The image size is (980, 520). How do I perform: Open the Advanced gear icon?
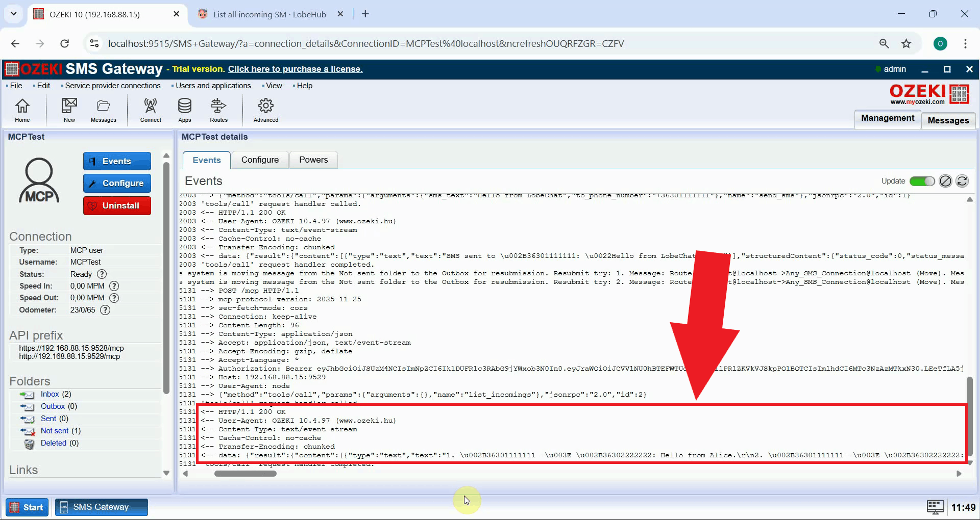pos(266,110)
